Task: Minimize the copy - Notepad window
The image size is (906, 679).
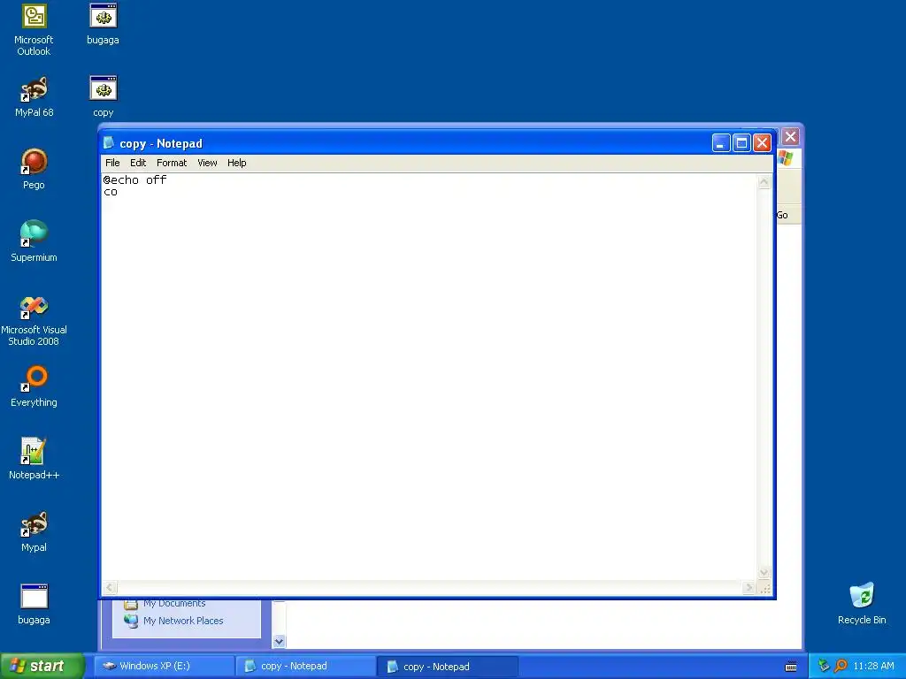Action: (x=721, y=142)
